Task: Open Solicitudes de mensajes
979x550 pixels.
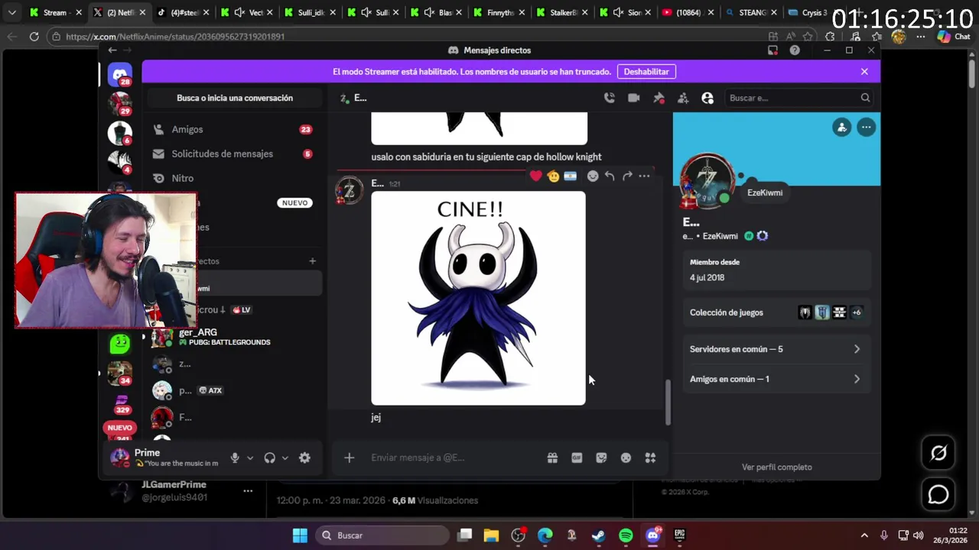Action: coord(233,154)
